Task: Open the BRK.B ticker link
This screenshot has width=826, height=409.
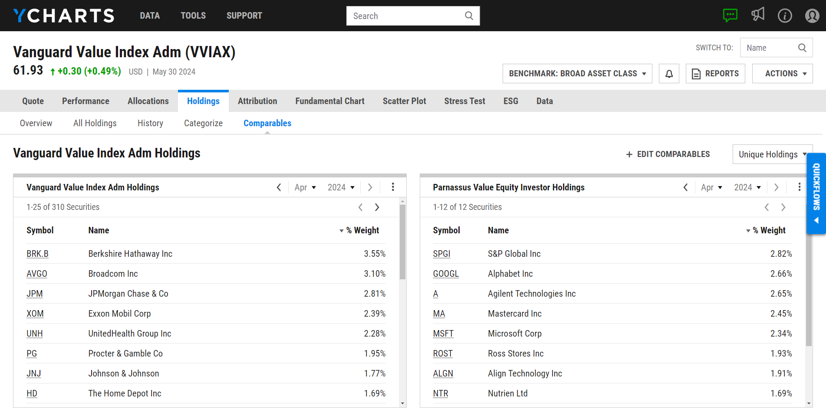Action: coord(37,253)
